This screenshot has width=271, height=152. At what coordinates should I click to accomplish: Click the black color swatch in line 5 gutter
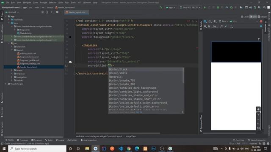click(x=70, y=37)
